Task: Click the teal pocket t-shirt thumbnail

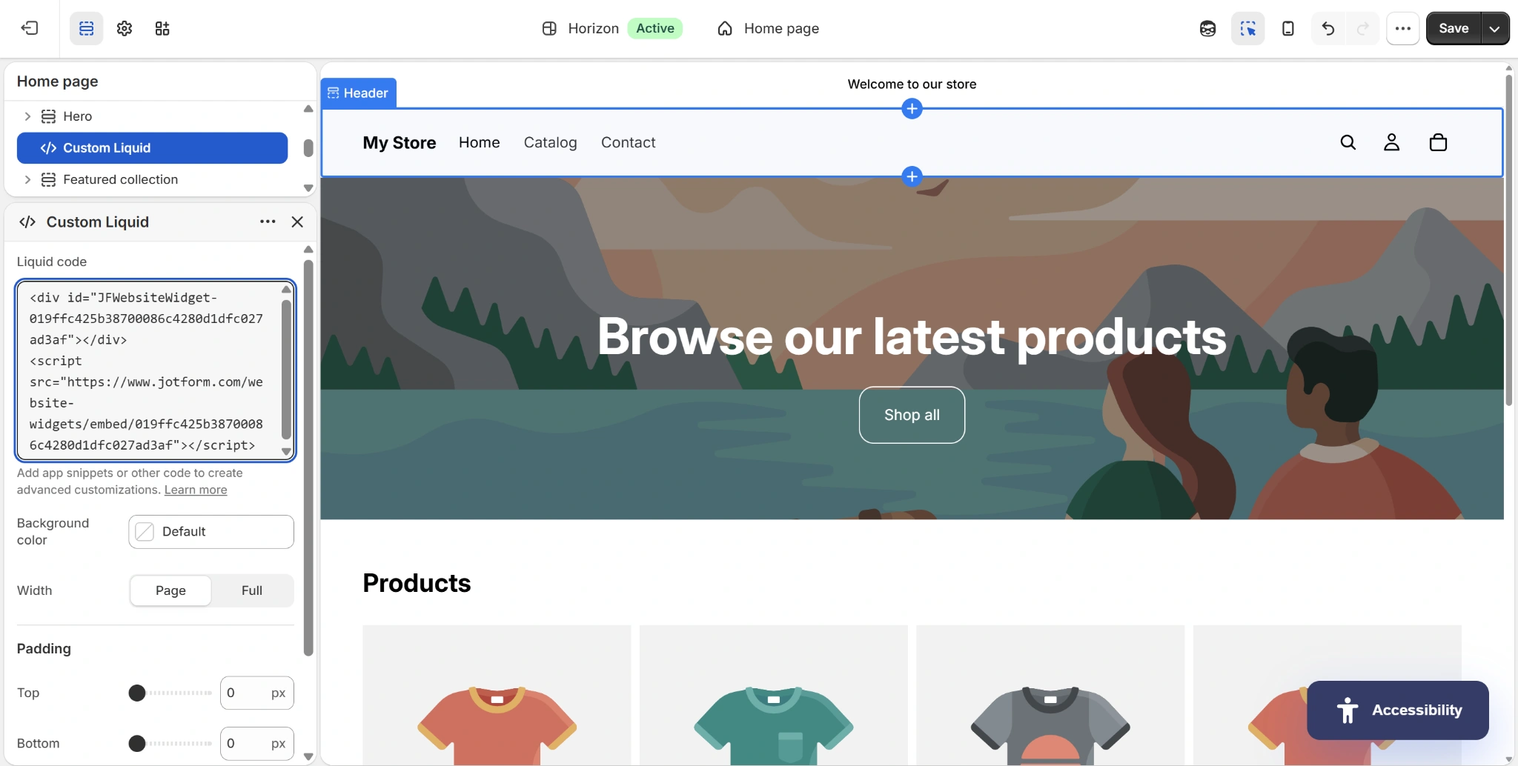Action: pos(774,696)
